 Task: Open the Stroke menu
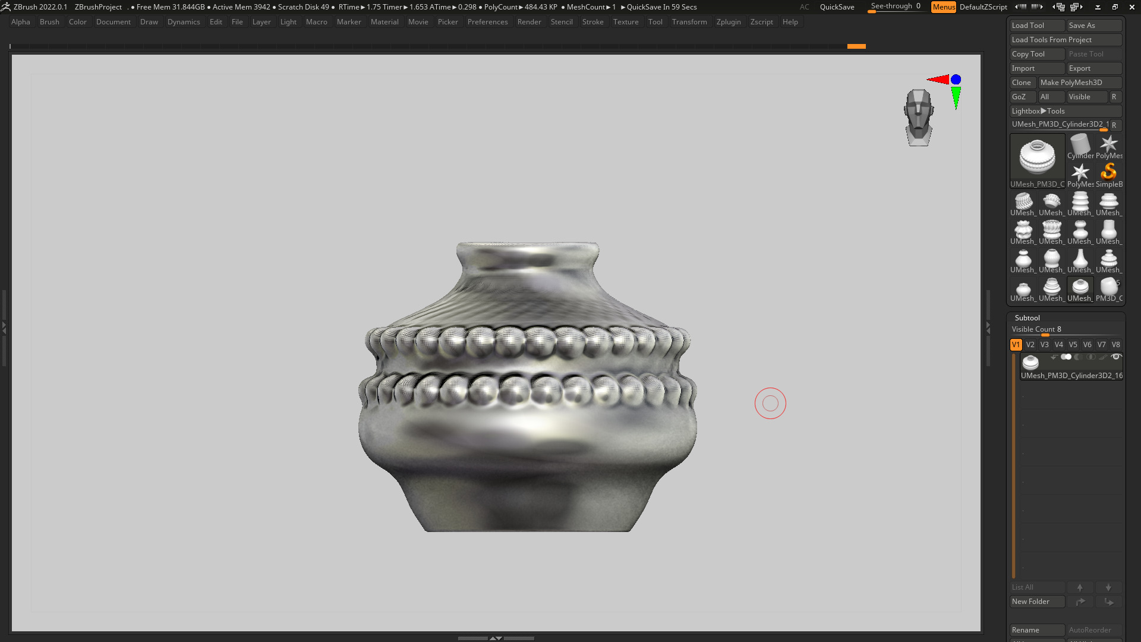592,22
